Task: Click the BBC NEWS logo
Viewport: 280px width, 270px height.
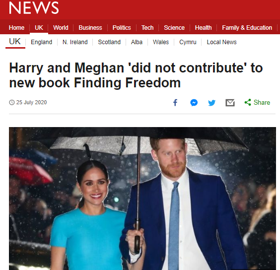Action: pyautogui.click(x=34, y=7)
